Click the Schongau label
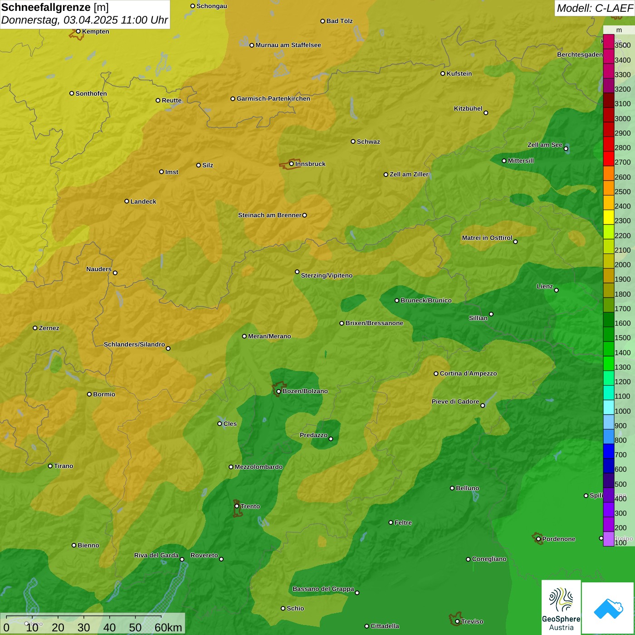This screenshot has width=635, height=635. point(212,6)
